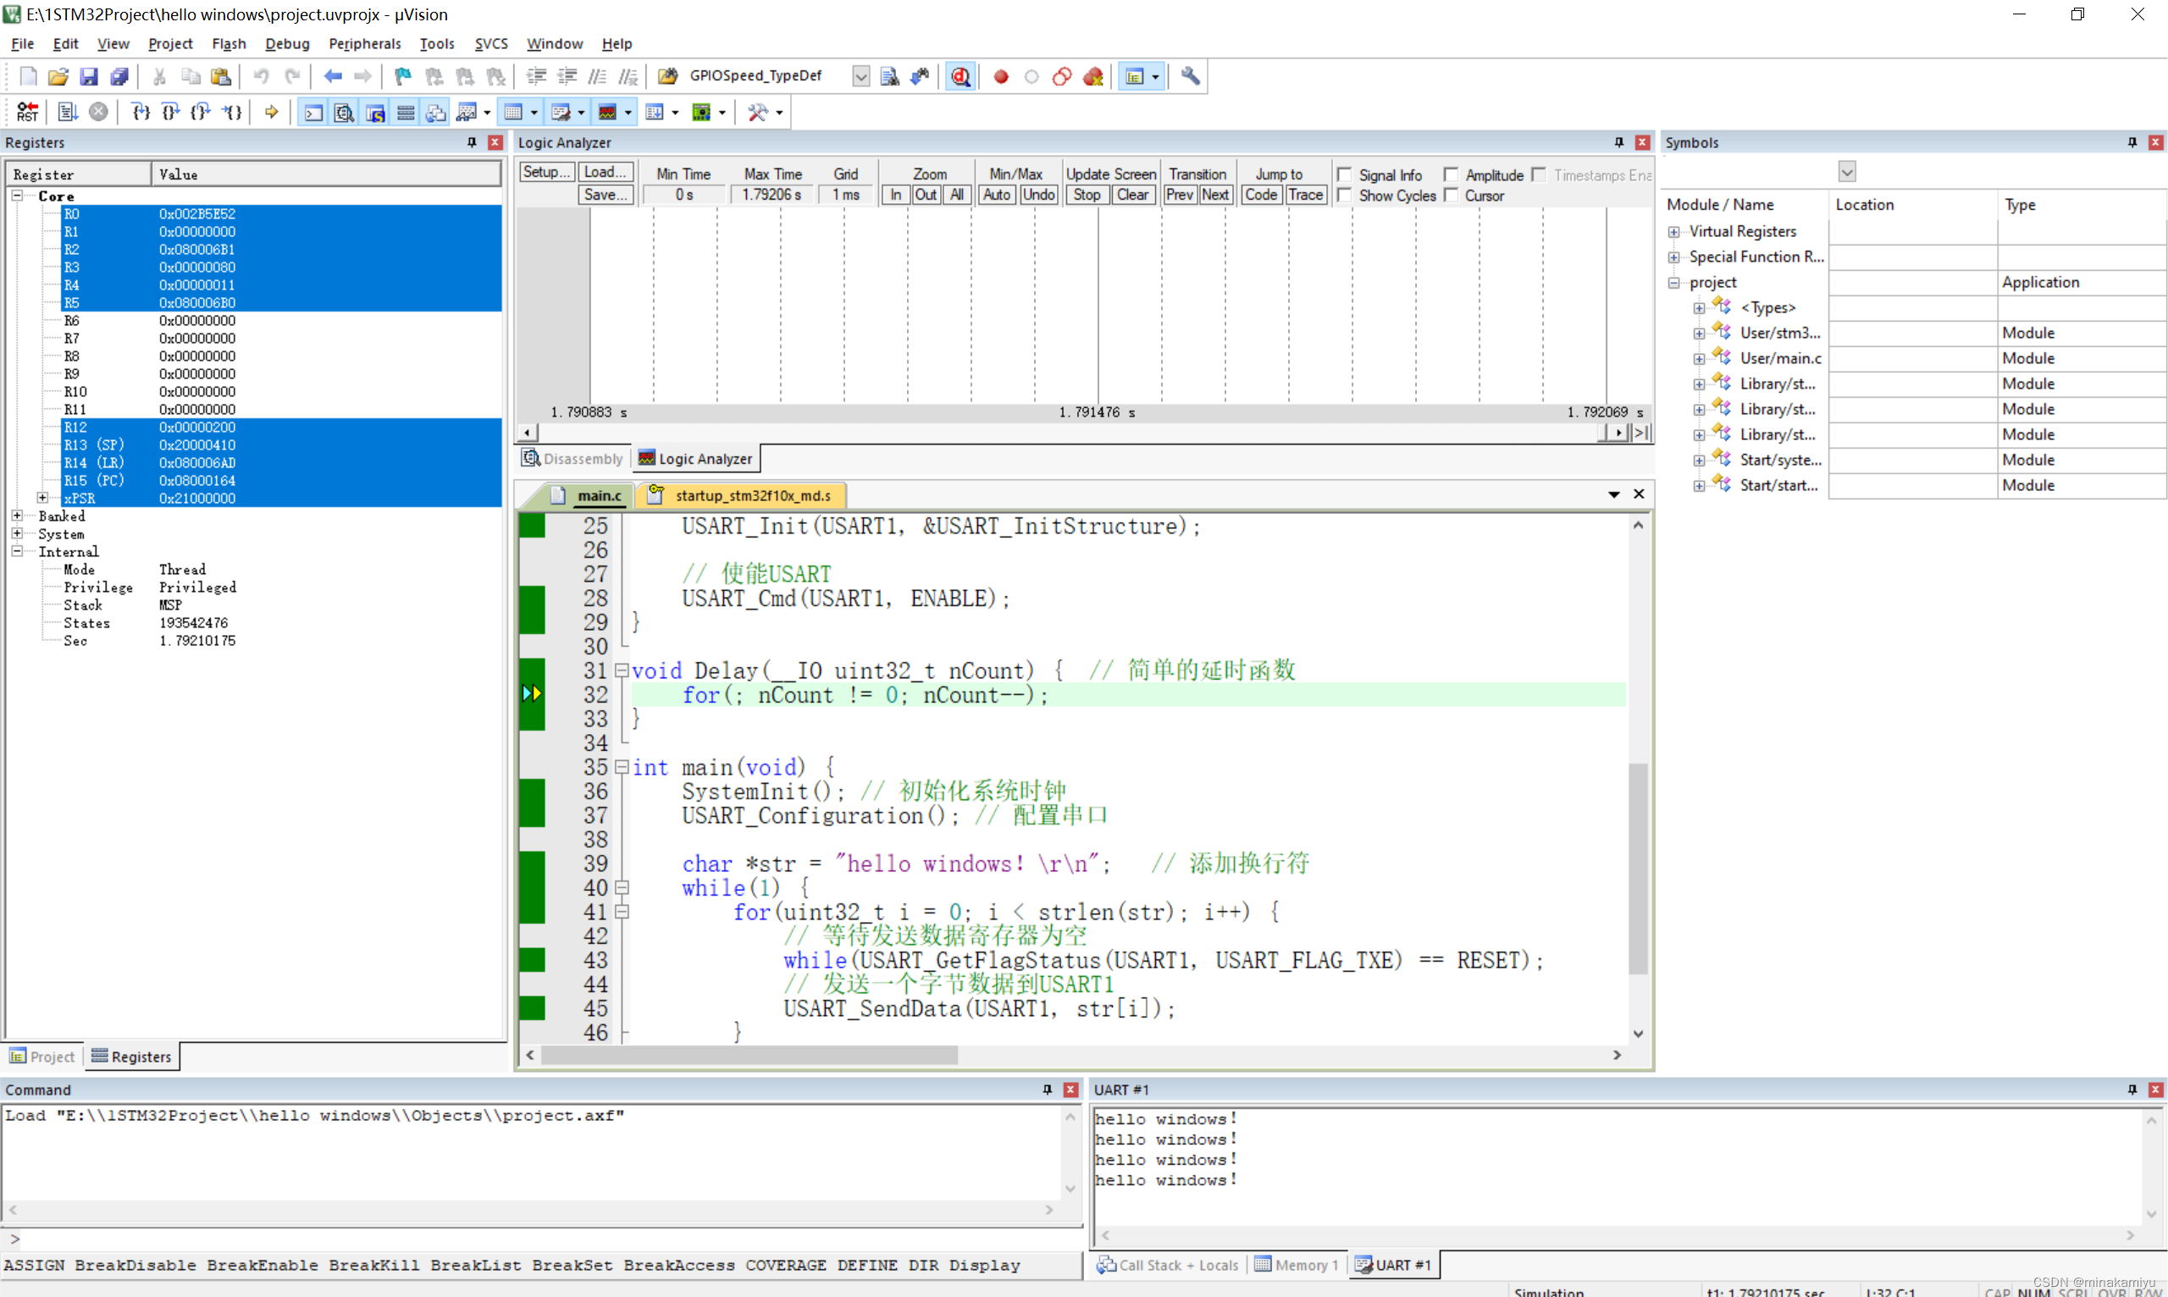The height and width of the screenshot is (1297, 2168).
Task: Click the code editor horizontal scrollbar thumb
Action: point(750,1055)
